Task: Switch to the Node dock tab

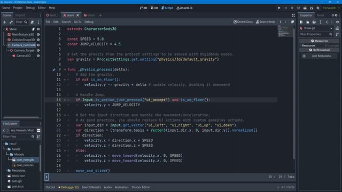Action: click(321, 15)
